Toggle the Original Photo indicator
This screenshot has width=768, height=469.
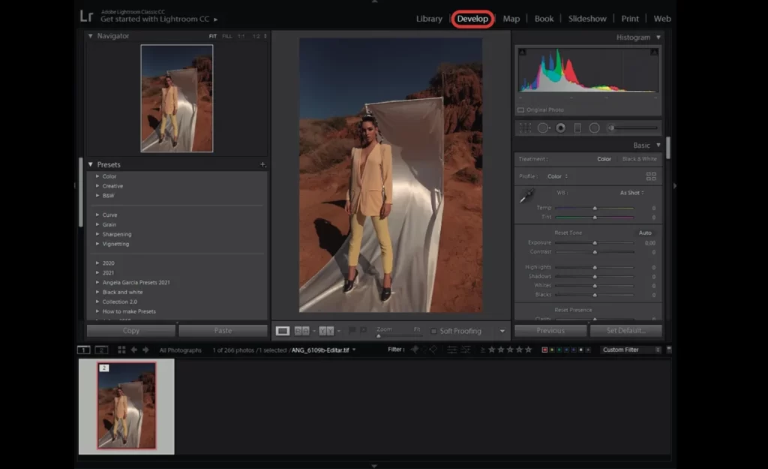pos(520,110)
